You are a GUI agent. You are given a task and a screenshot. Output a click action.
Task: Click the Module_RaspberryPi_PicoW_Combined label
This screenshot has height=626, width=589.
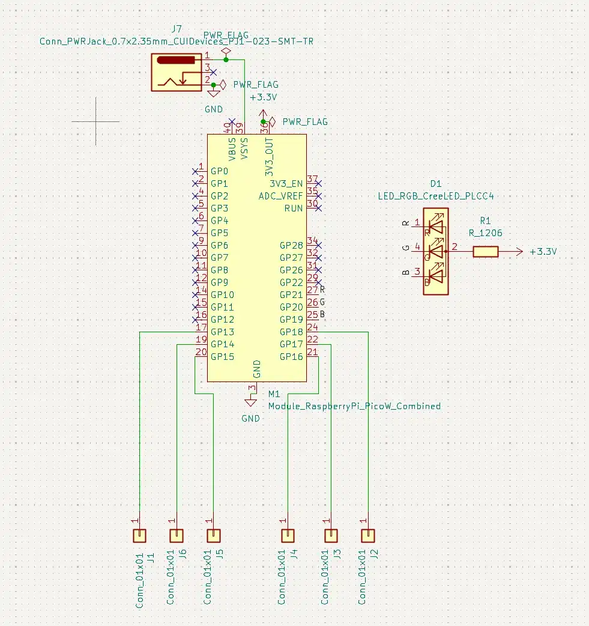point(354,406)
